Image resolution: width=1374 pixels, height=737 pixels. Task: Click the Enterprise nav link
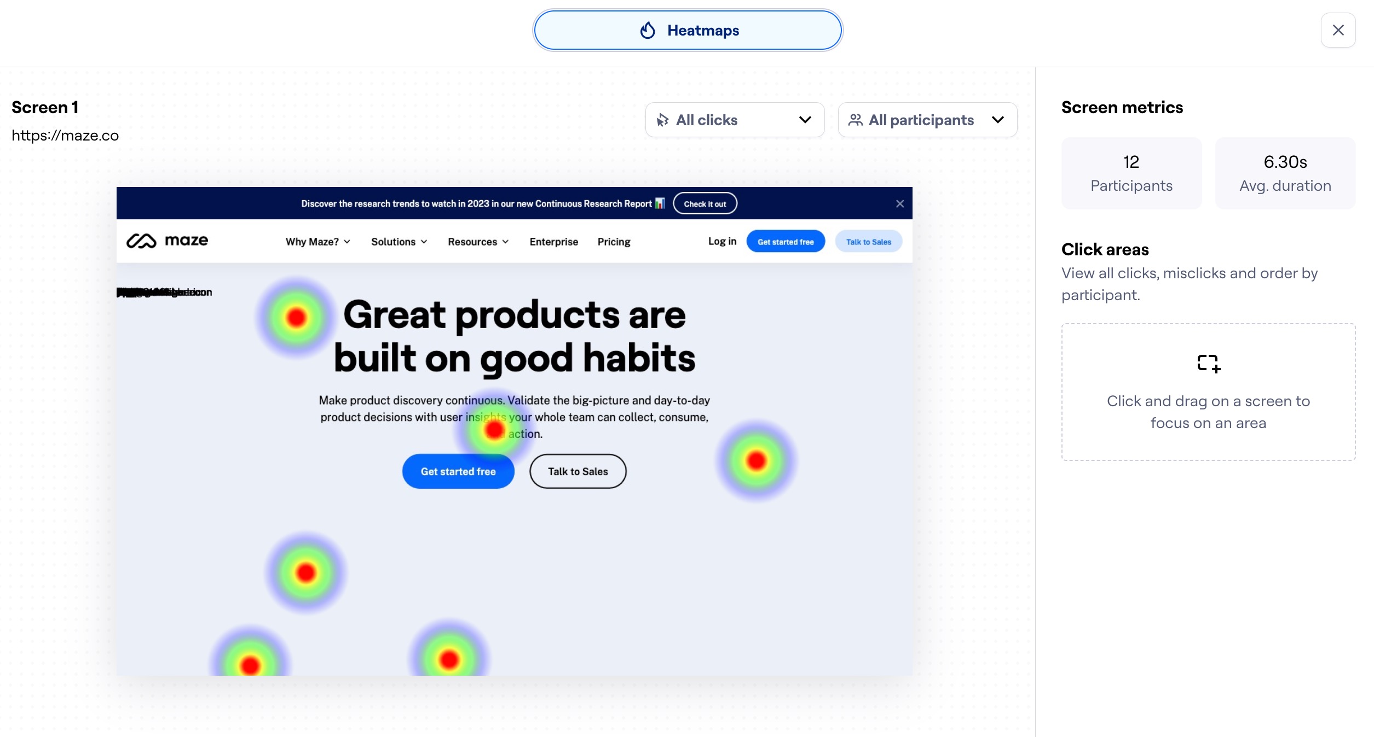553,242
